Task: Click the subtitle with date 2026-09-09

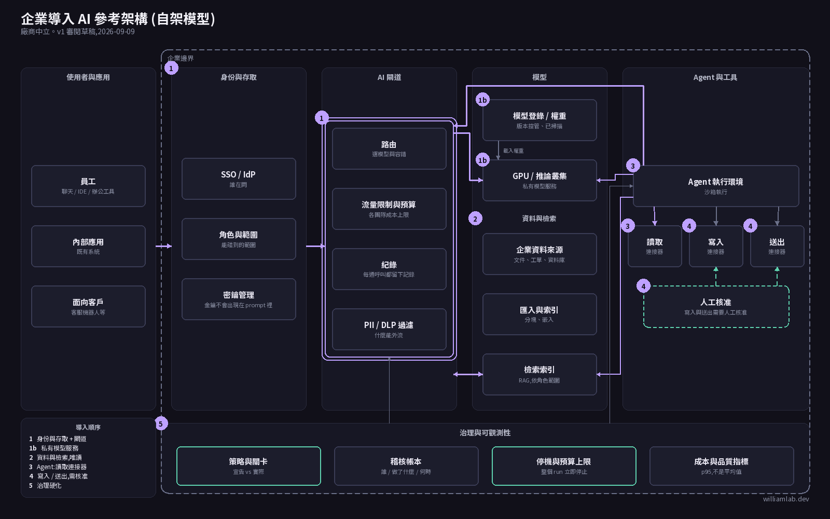Action: tap(78, 32)
